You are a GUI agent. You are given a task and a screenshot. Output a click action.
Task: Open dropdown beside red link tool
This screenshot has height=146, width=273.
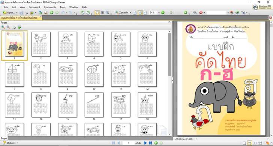[204, 12]
